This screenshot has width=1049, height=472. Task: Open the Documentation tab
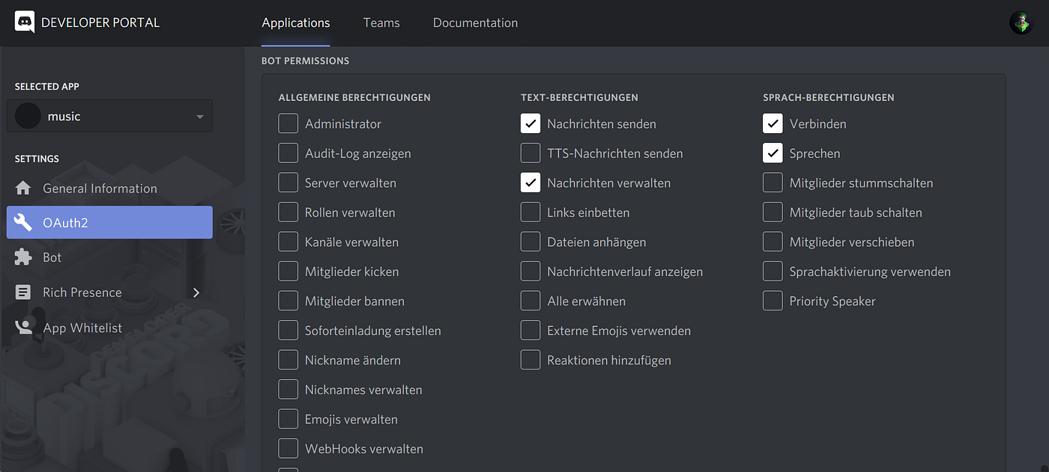coord(475,22)
